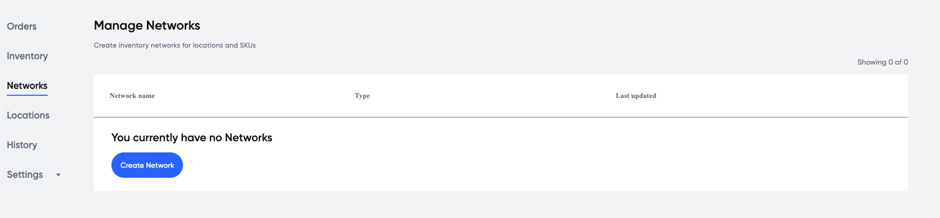Sort by the Type column header

click(x=362, y=96)
